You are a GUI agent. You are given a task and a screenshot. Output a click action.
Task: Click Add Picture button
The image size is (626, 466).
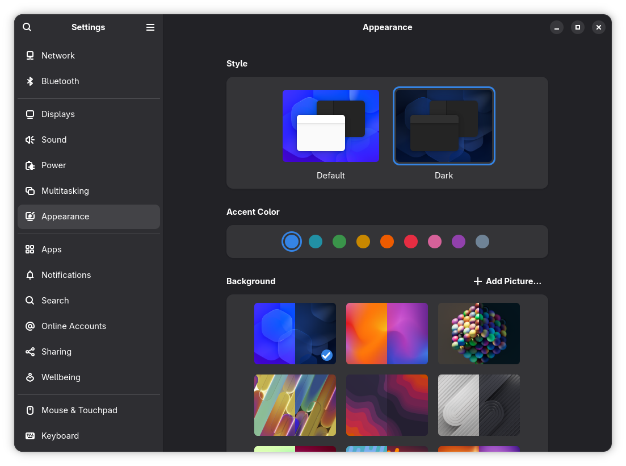click(x=507, y=281)
